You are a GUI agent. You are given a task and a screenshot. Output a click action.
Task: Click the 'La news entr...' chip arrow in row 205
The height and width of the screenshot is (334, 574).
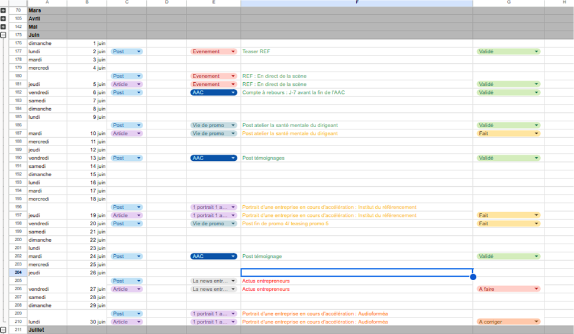(x=233, y=281)
